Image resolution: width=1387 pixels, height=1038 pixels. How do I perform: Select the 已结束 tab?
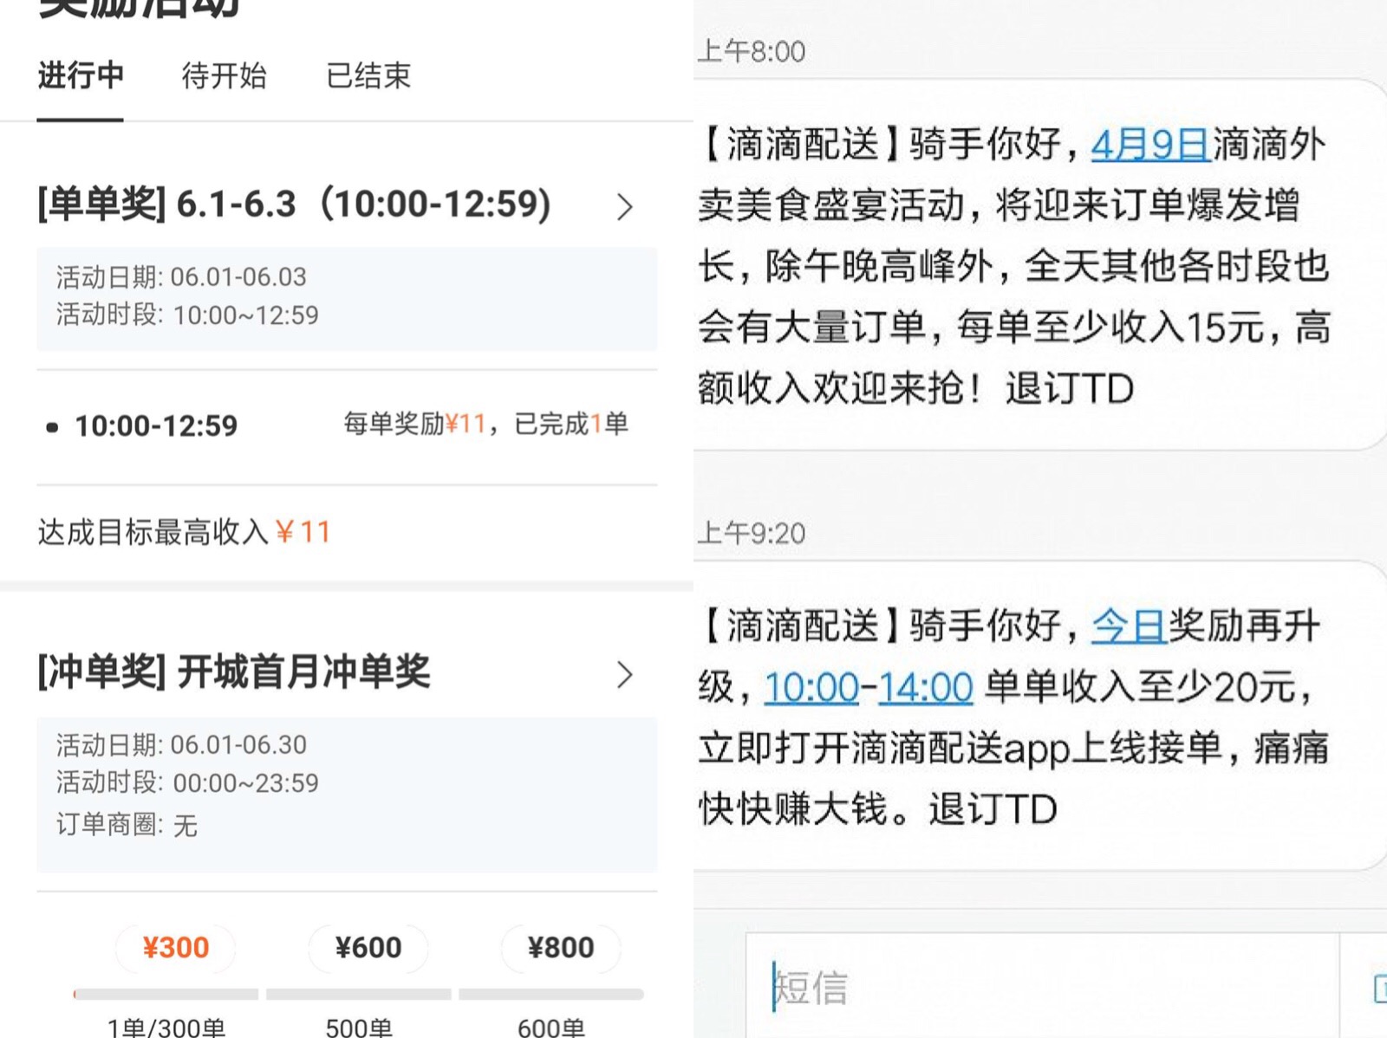point(368,76)
